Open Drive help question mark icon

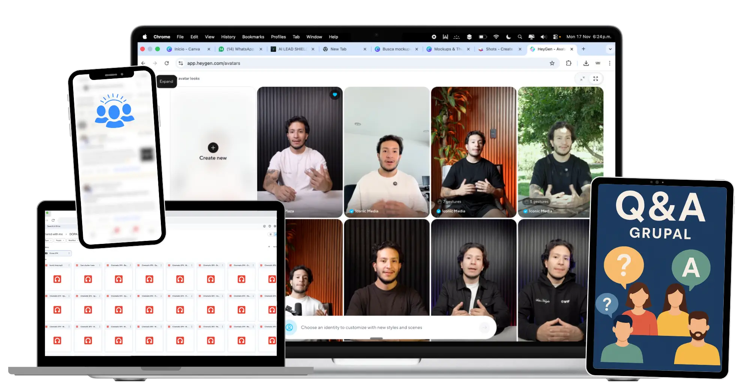[x=270, y=226]
